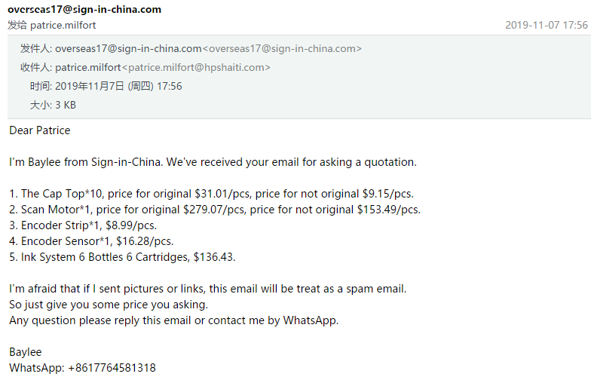The image size is (591, 386).
Task: Click the spam email warning sentence
Action: (208, 289)
